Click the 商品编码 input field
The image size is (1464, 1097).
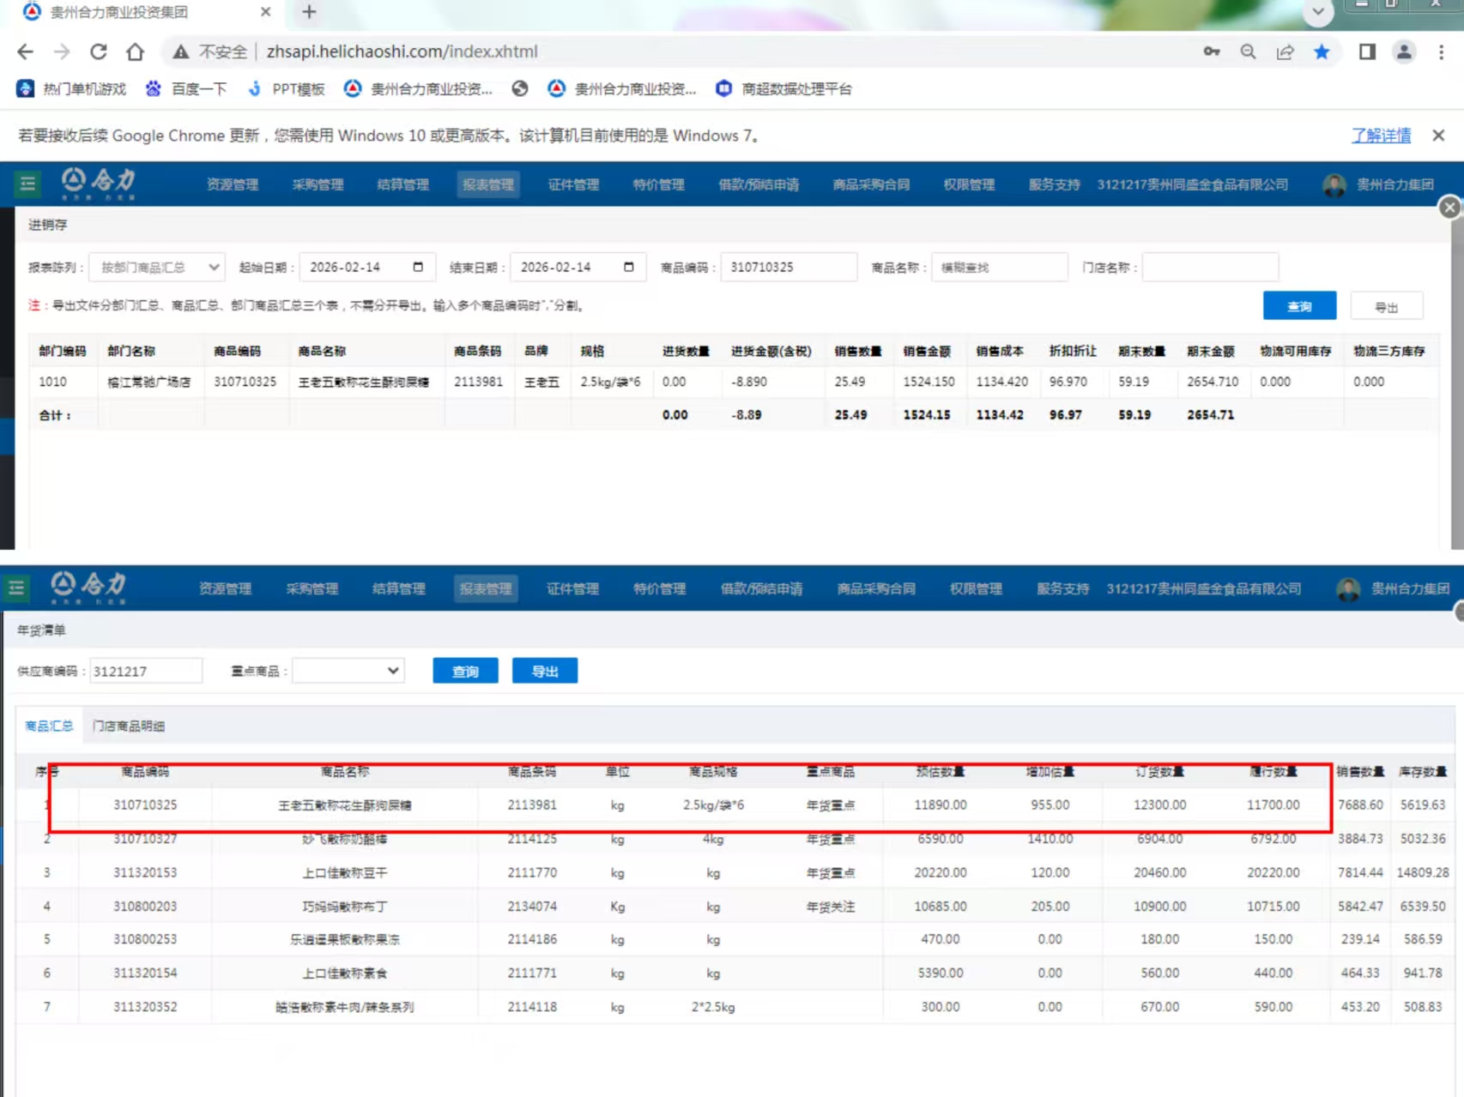[x=788, y=268]
